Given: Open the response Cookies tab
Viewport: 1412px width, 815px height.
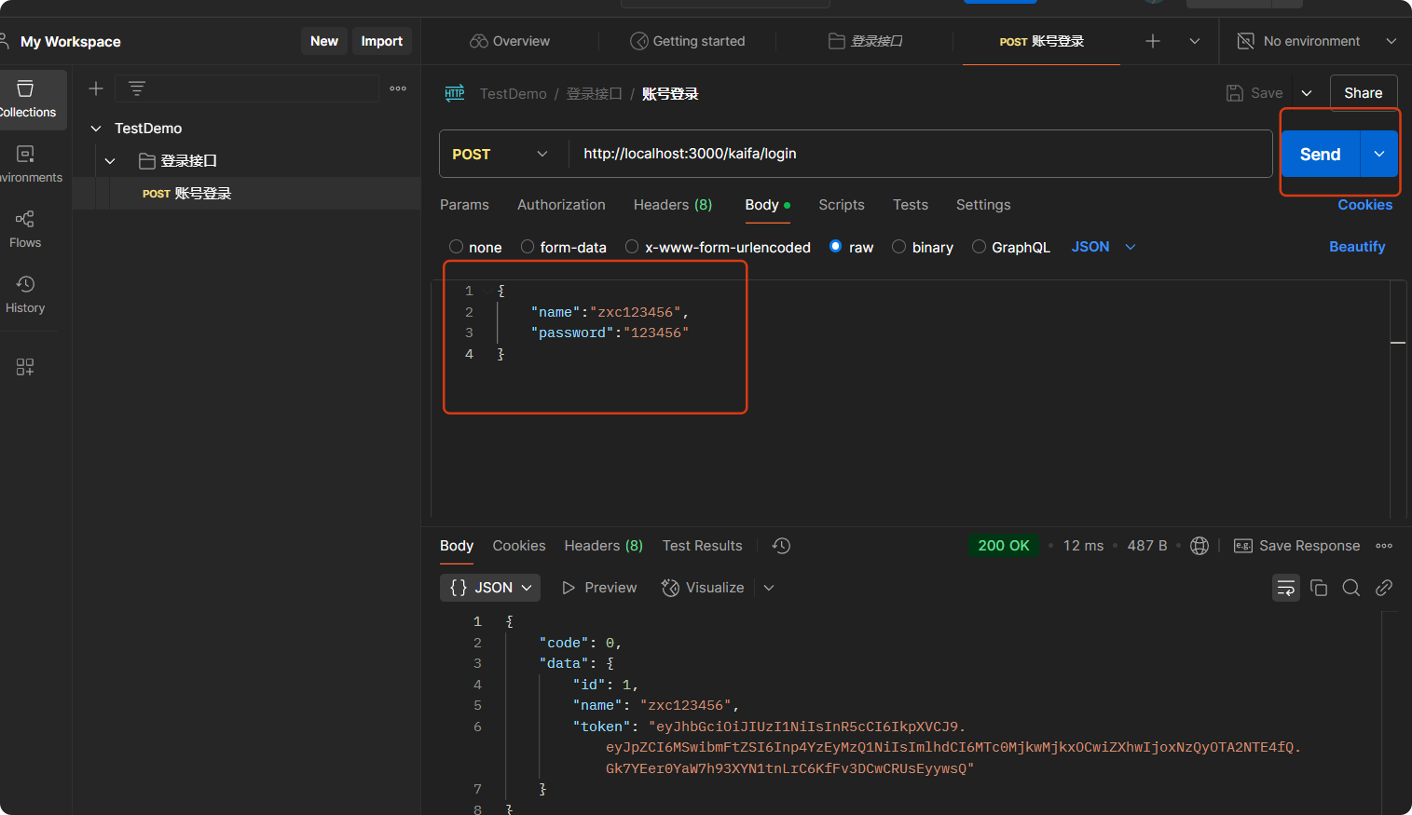Looking at the screenshot, I should [519, 546].
